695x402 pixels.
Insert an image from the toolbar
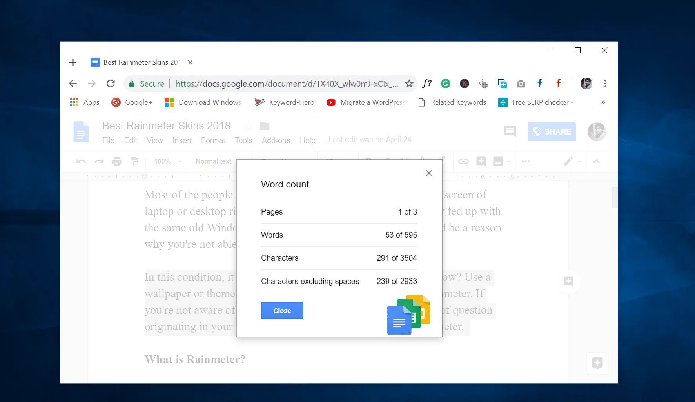(498, 162)
